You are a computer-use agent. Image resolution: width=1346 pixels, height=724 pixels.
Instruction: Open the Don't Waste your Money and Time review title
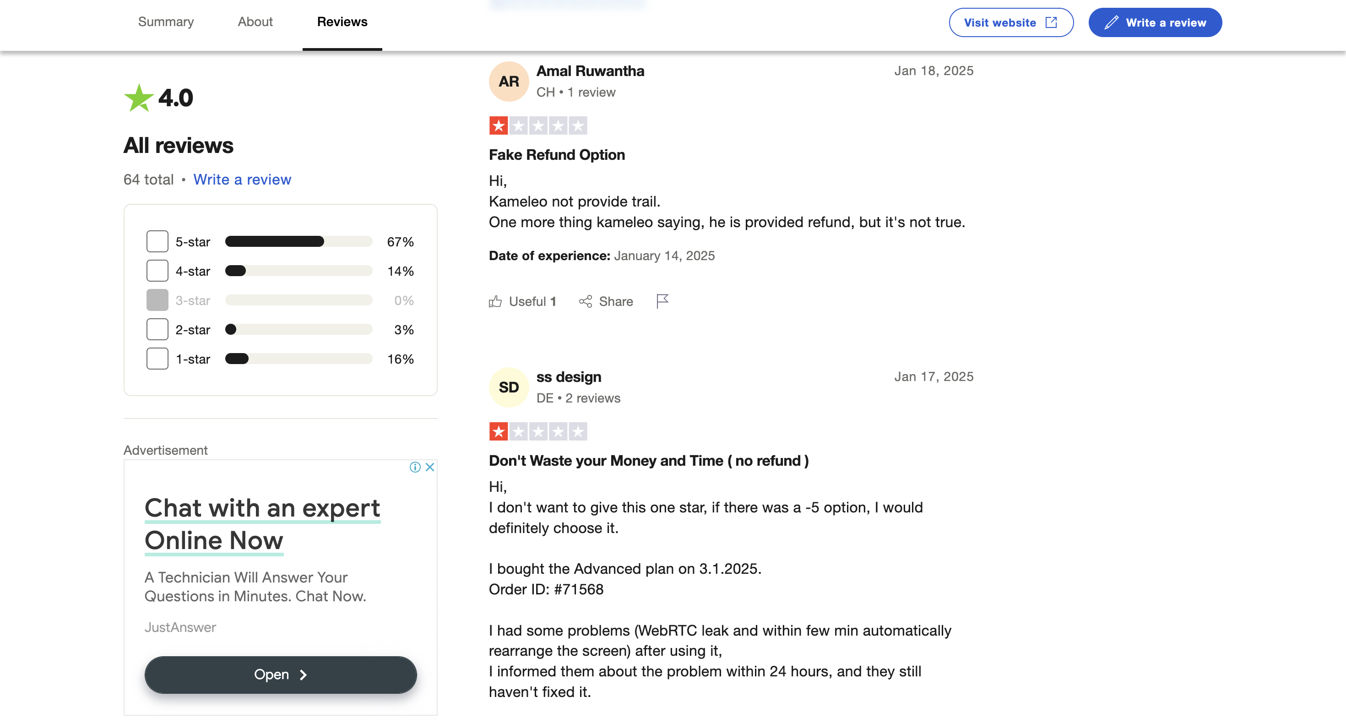[x=649, y=461]
